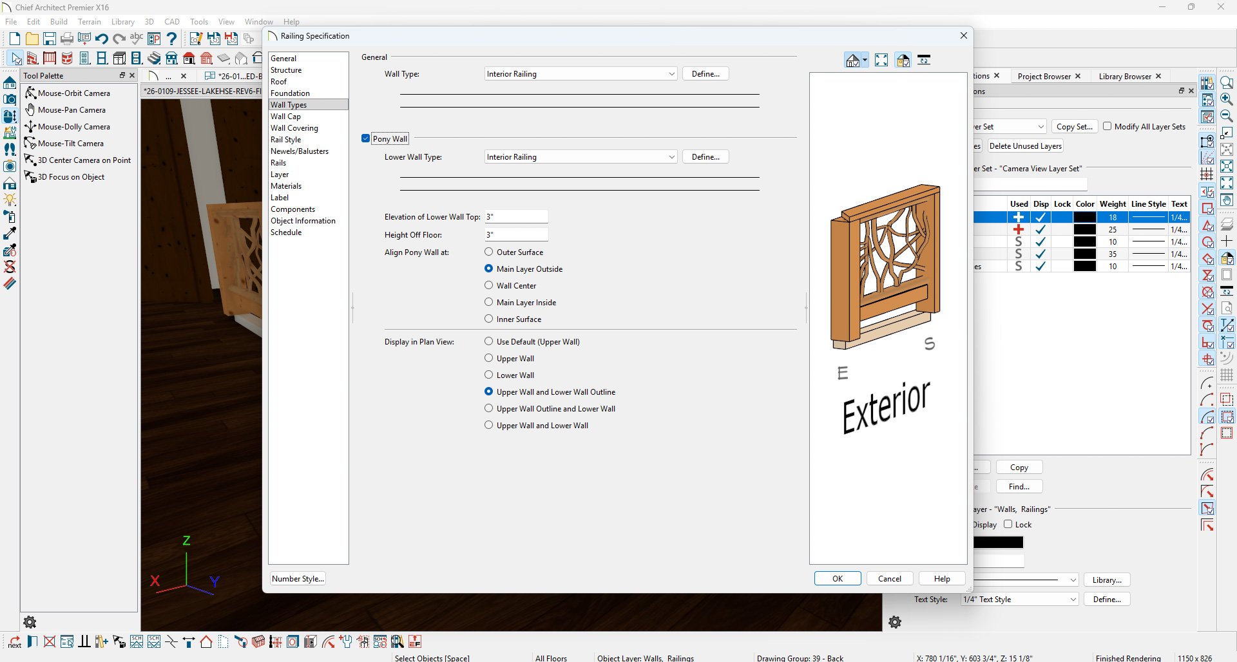Viewport: 1237px width, 662px height.
Task: Click the black color swatch for weight 25 layer
Action: (x=1084, y=230)
